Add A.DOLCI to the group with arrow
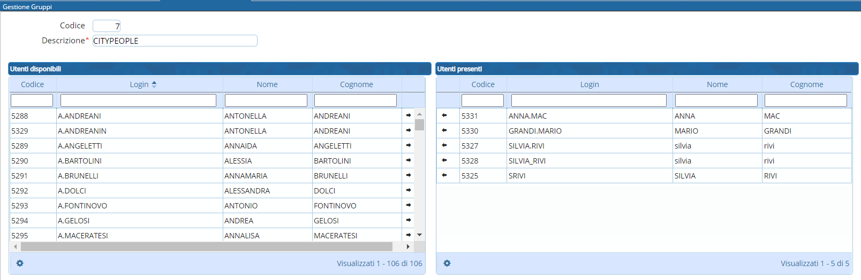Image resolution: width=861 pixels, height=280 pixels. 408,190
